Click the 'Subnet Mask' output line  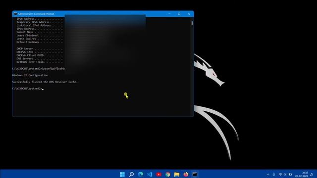40,32
